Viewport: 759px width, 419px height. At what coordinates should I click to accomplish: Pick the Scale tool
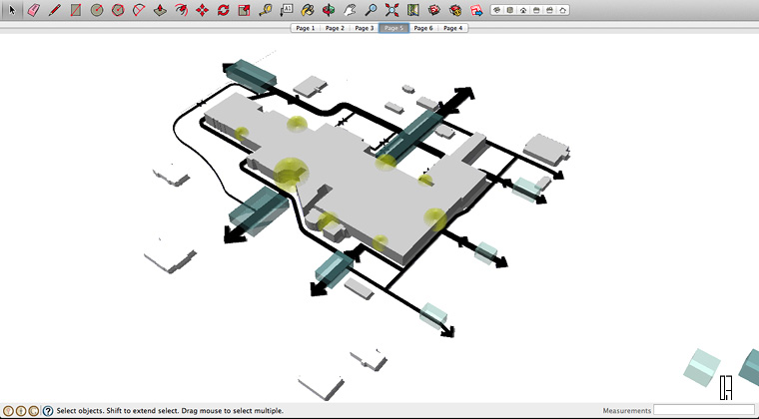[x=244, y=10]
